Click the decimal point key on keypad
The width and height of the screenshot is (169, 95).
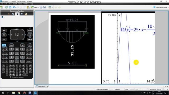point(17,61)
